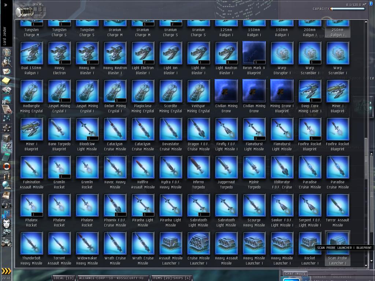Open the Help lifebuoy icon

point(7,166)
